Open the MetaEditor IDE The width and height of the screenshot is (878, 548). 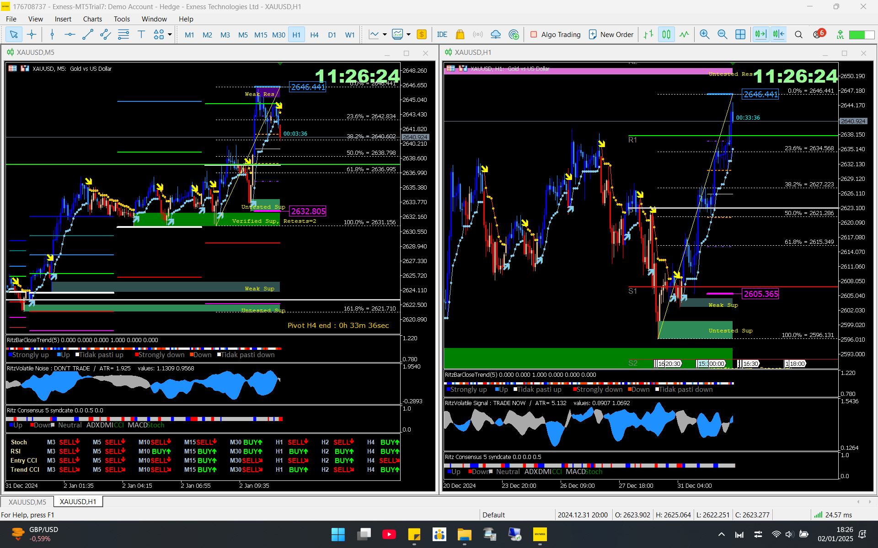coord(442,34)
